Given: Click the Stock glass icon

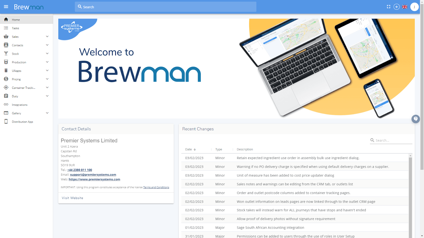Looking at the screenshot, I should (6, 54).
